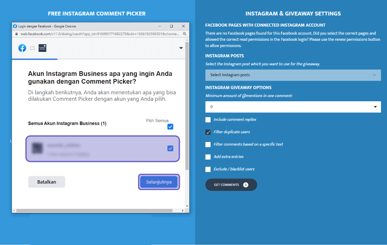Check Exclude / blacklist users option
387x245 pixels.
[208, 169]
